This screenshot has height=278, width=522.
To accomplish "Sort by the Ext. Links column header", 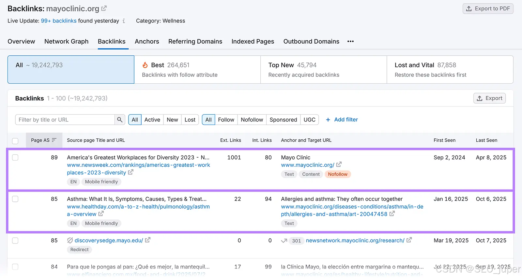I will pos(231,140).
